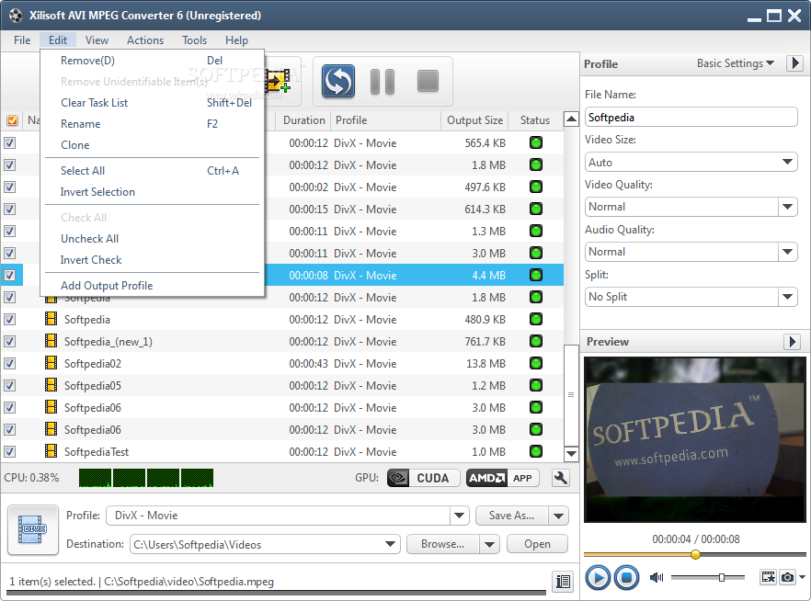
Task: Click the snapshot camera icon
Action: 788,577
